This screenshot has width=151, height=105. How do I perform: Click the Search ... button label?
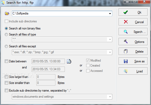[x=140, y=32]
